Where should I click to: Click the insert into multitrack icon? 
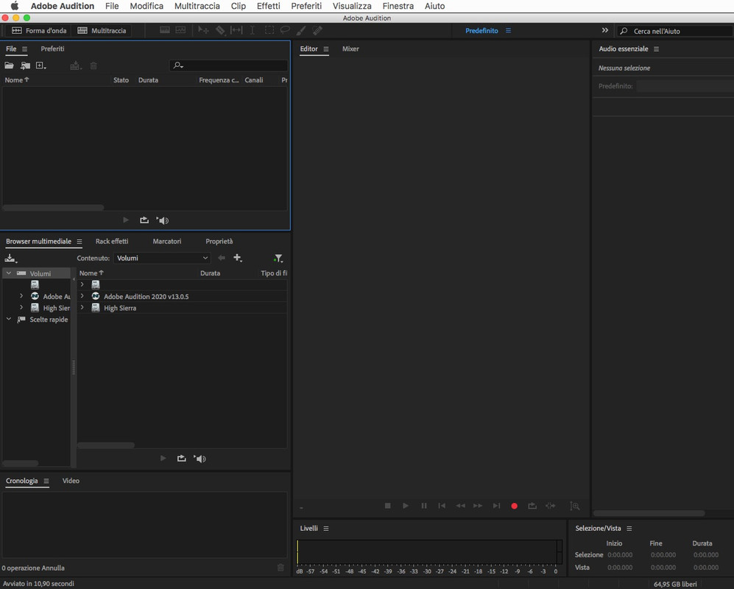(75, 66)
